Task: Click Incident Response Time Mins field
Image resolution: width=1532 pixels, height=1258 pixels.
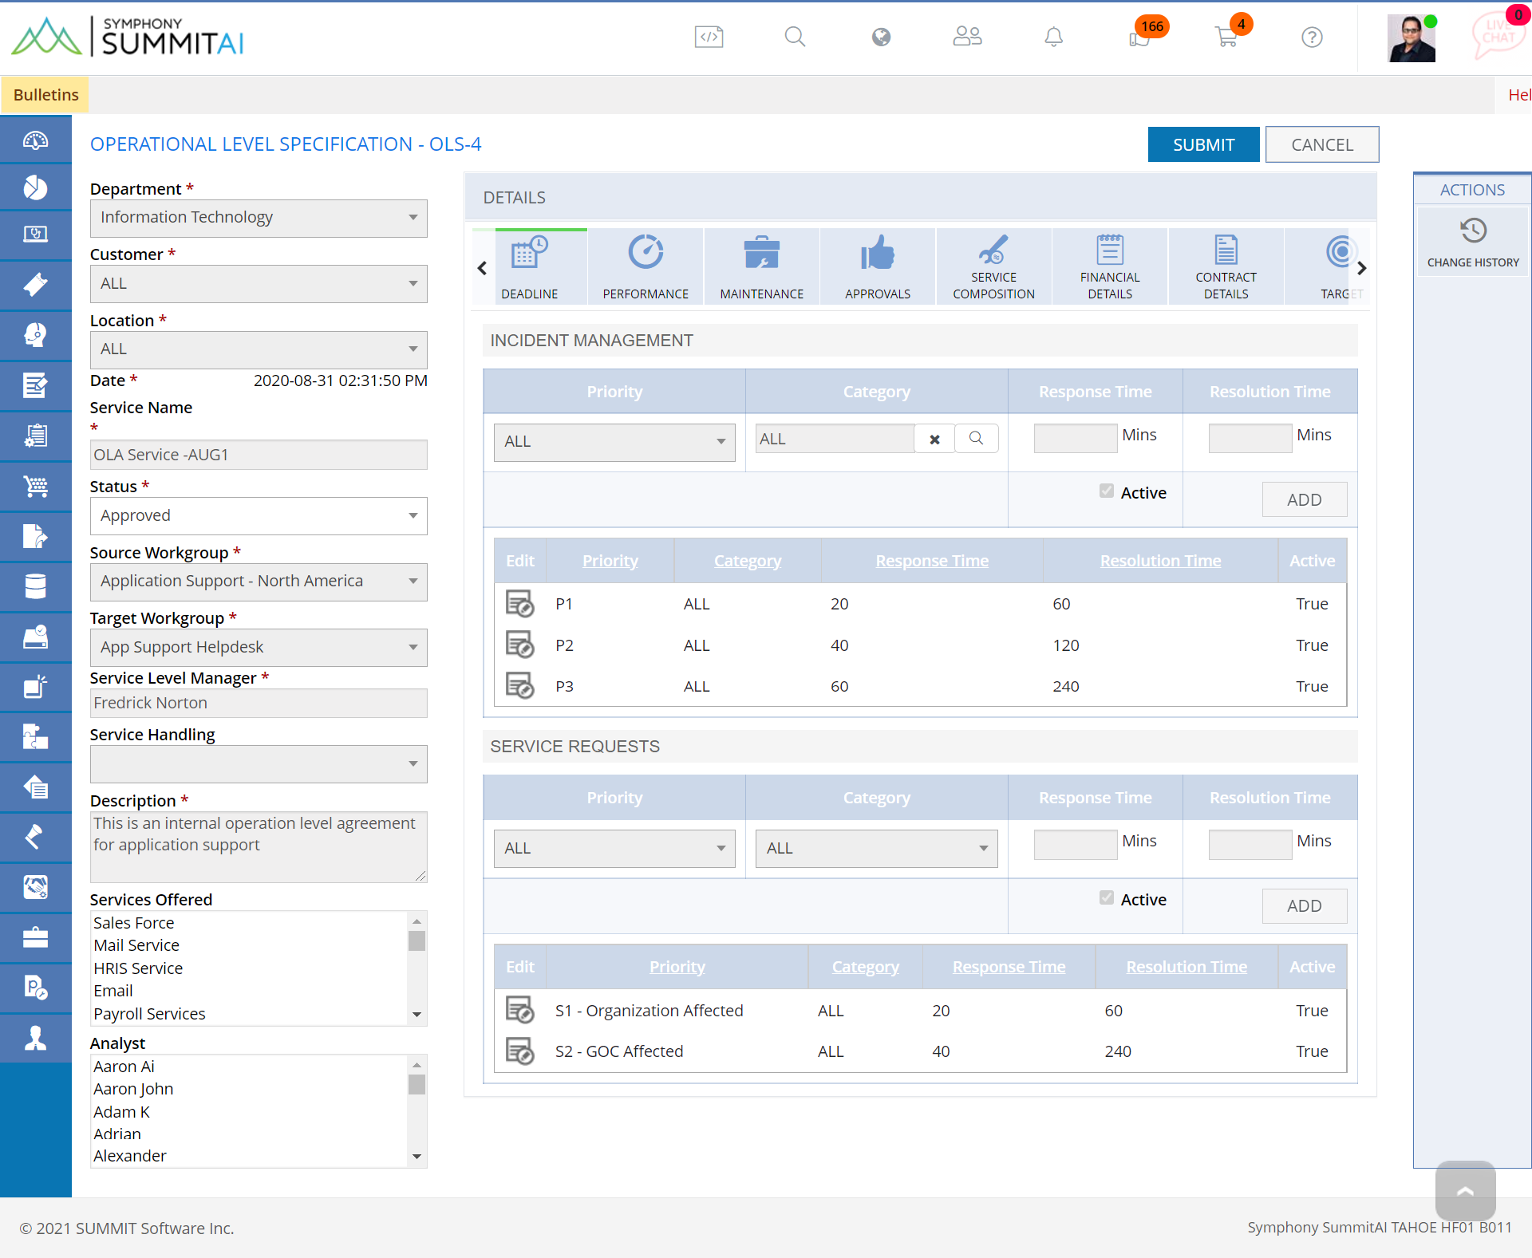Action: 1075,438
